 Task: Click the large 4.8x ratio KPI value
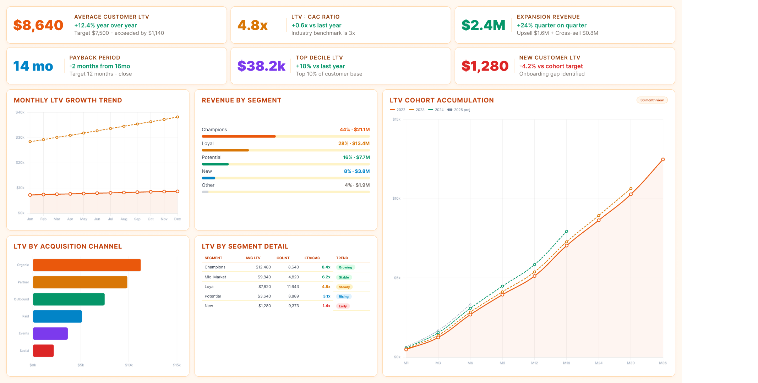tap(252, 25)
